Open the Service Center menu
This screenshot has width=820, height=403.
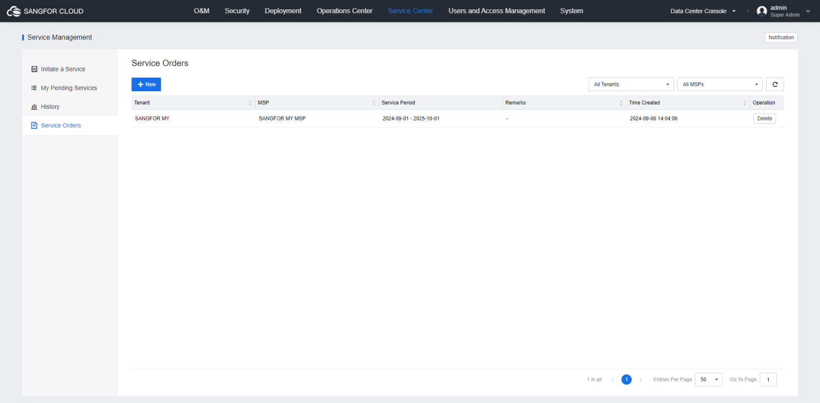410,11
